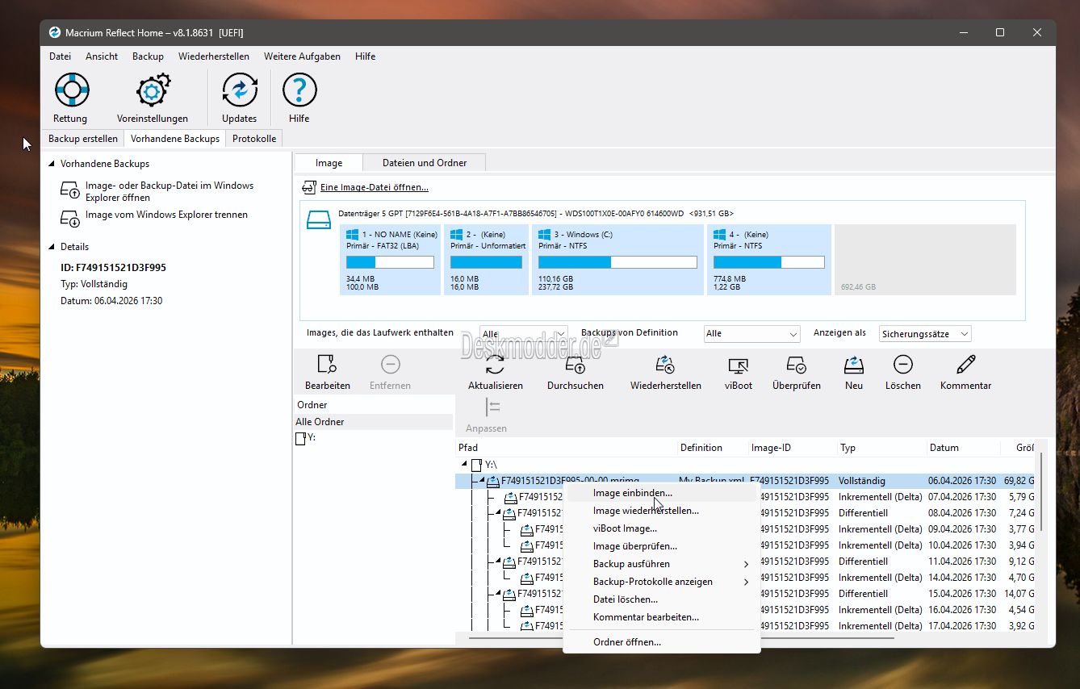Launch viBoot from the toolbar

738,365
